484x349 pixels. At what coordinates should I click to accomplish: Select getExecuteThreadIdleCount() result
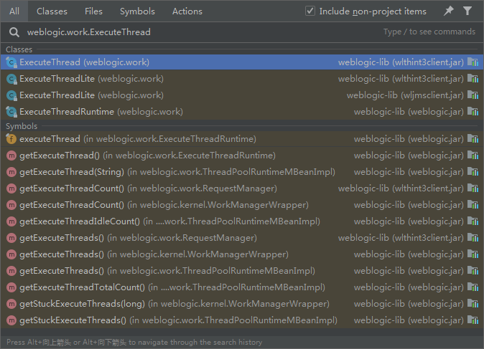coord(242,221)
